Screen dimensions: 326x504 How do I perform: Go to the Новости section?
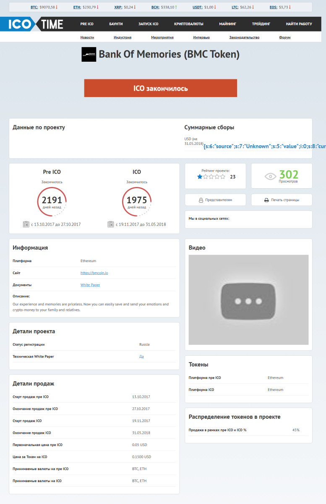[87, 37]
